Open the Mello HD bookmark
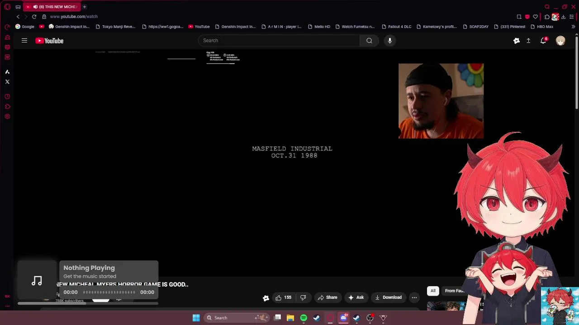Viewport: 579px width, 325px height. pos(318,27)
